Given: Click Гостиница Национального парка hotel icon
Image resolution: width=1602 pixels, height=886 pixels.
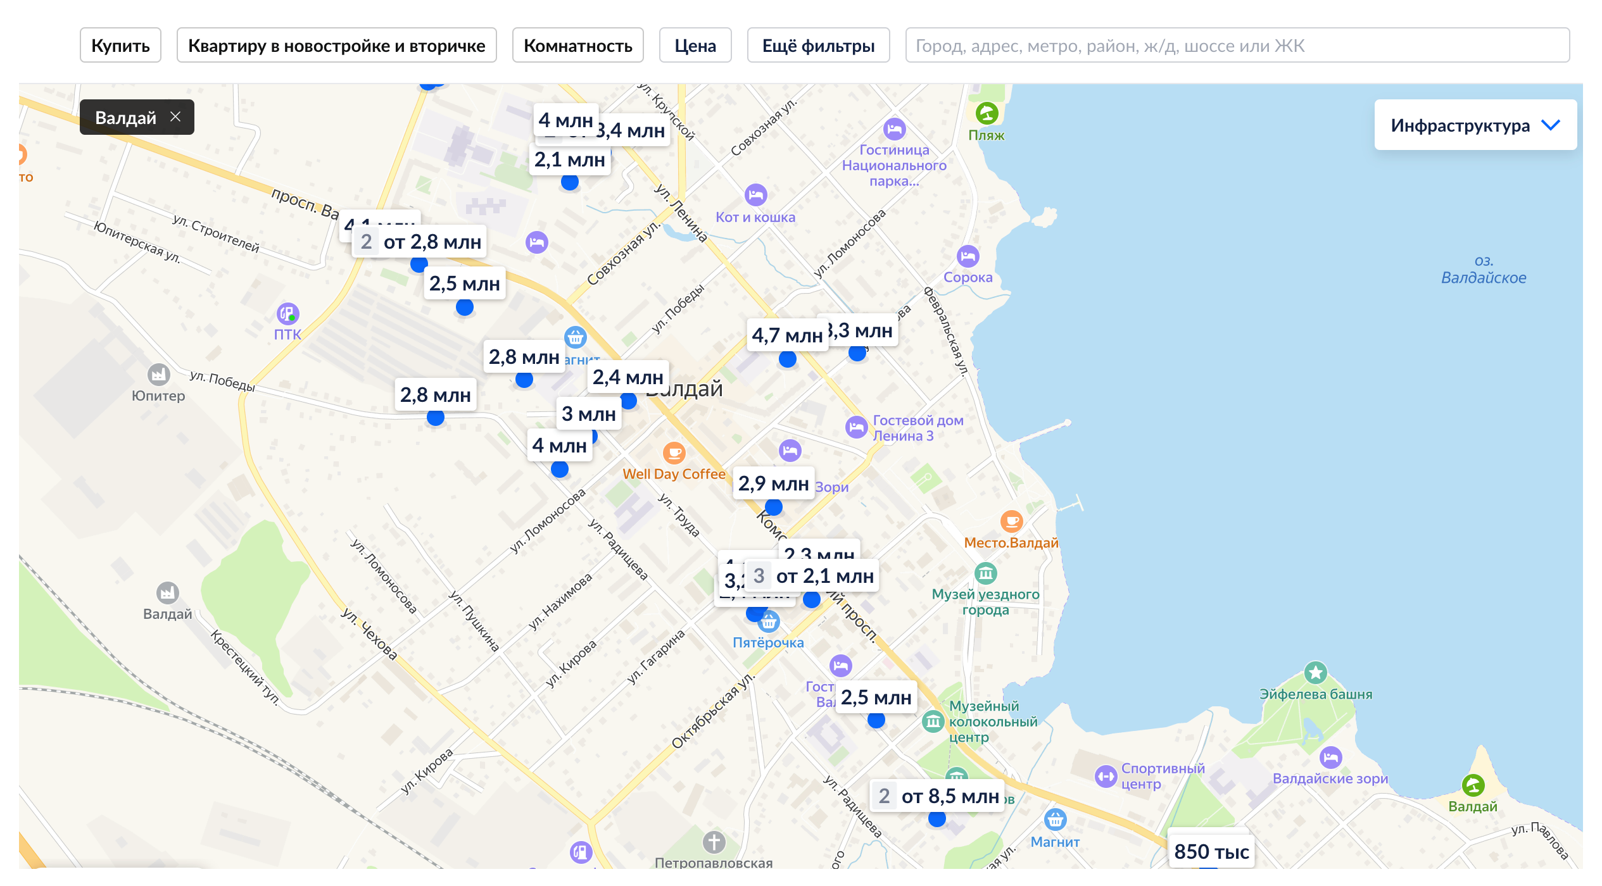Looking at the screenshot, I should click(894, 129).
